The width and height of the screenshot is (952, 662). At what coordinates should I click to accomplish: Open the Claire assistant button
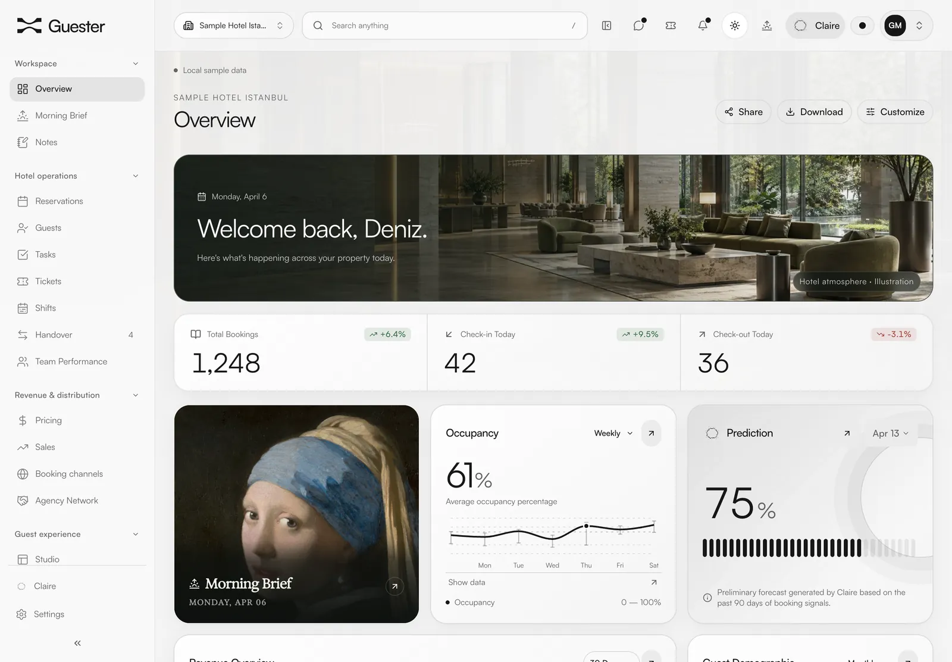816,26
